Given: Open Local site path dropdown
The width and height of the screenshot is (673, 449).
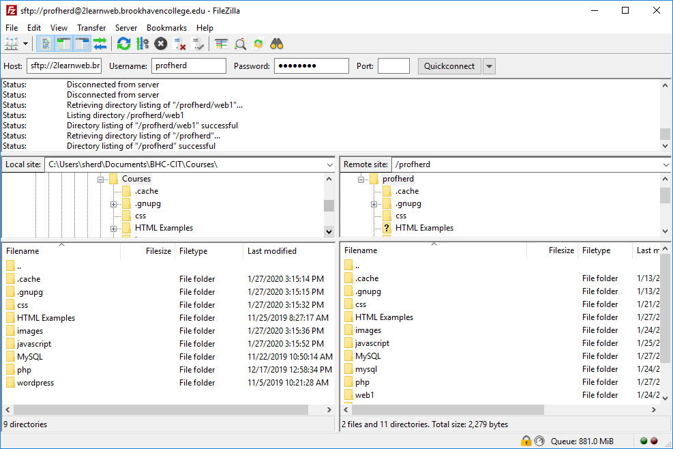Looking at the screenshot, I should [x=329, y=164].
